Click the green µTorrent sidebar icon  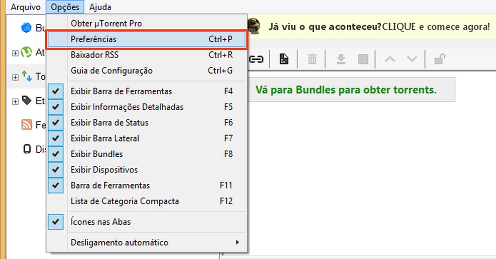[26, 52]
